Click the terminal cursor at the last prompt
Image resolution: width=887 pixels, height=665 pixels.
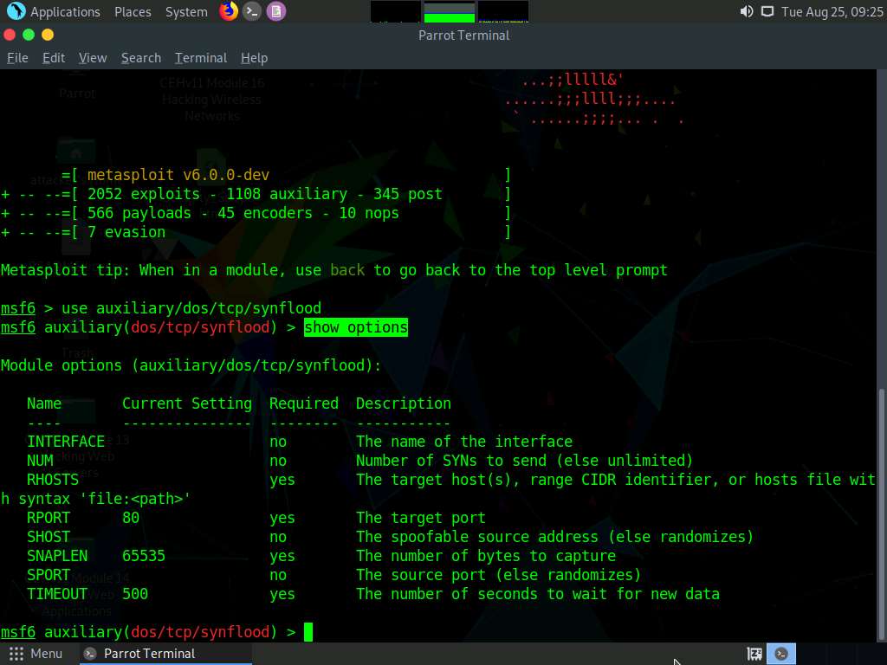pyautogui.click(x=308, y=631)
